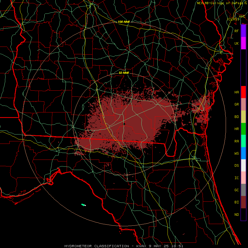
Task: Click the "RA" legend label
Action: click(x=237, y=141)
